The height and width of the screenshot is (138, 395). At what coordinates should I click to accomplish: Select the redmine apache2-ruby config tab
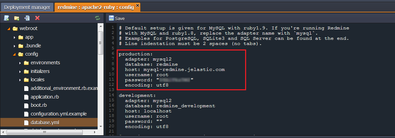click(96, 7)
